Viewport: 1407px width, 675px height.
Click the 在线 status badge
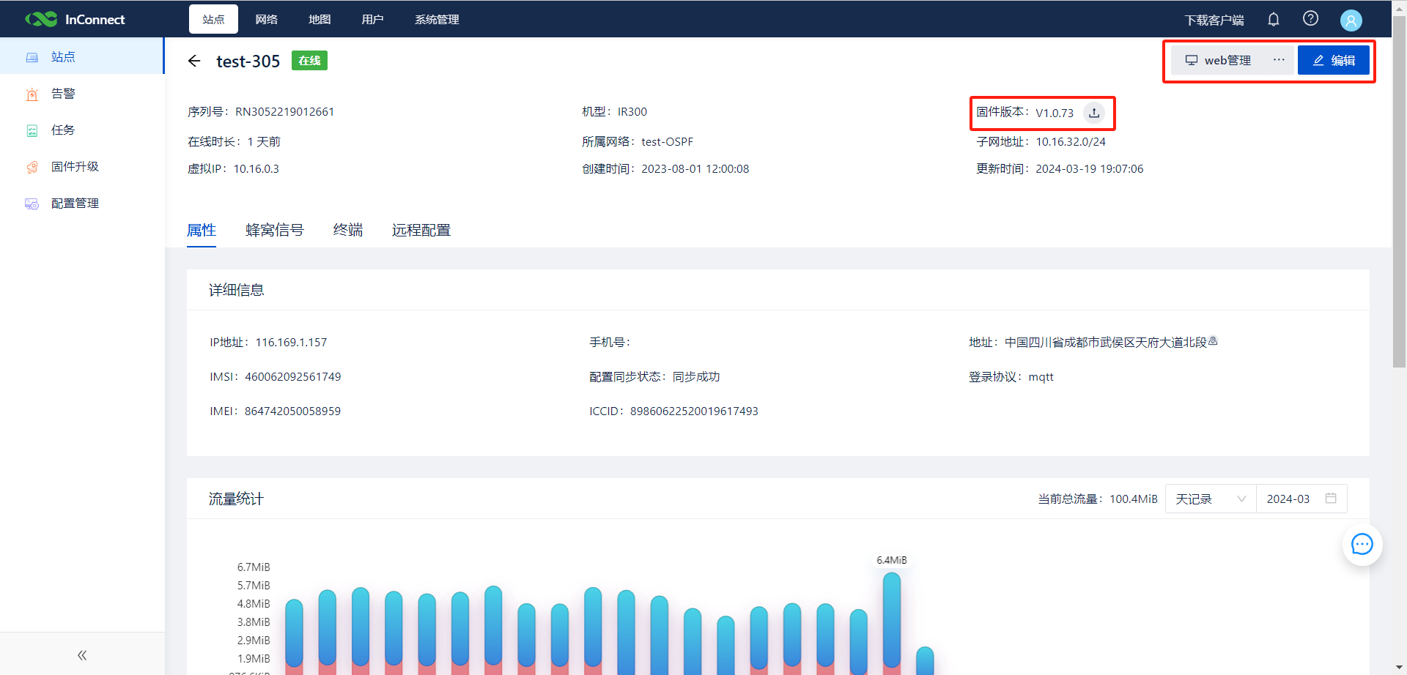tap(309, 61)
